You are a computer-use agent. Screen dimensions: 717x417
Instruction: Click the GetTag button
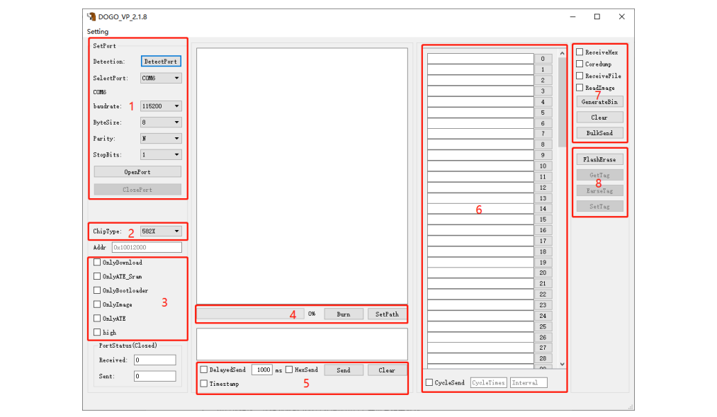point(599,175)
